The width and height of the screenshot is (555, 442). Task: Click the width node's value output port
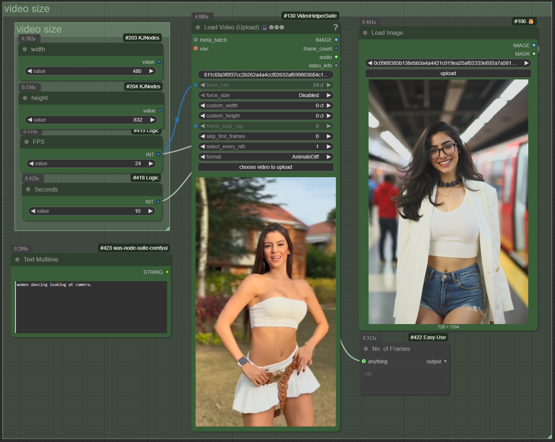click(x=159, y=62)
